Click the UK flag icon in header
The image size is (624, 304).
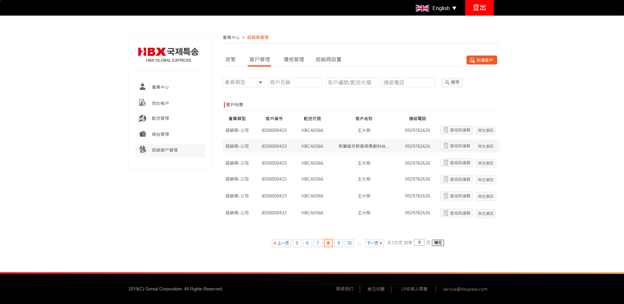click(x=422, y=8)
